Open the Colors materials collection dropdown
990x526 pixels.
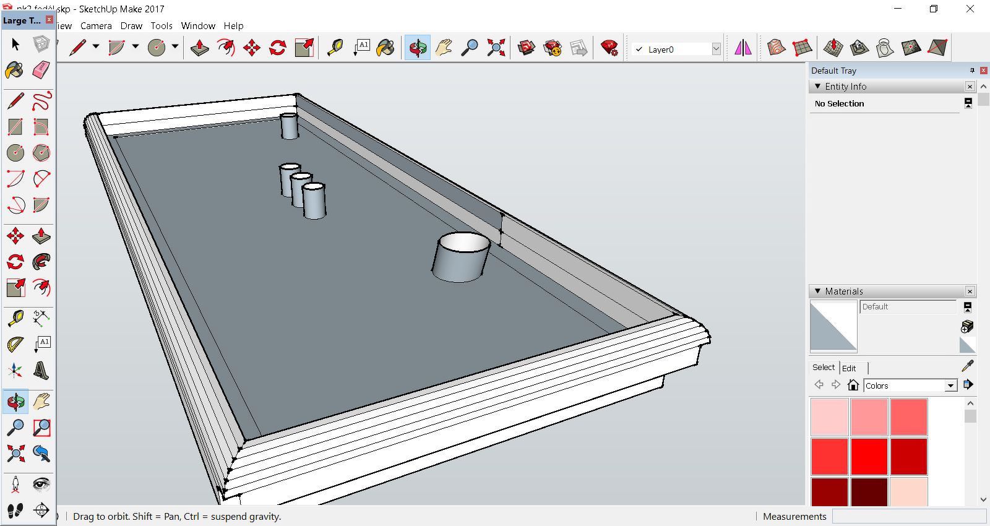pyautogui.click(x=951, y=386)
